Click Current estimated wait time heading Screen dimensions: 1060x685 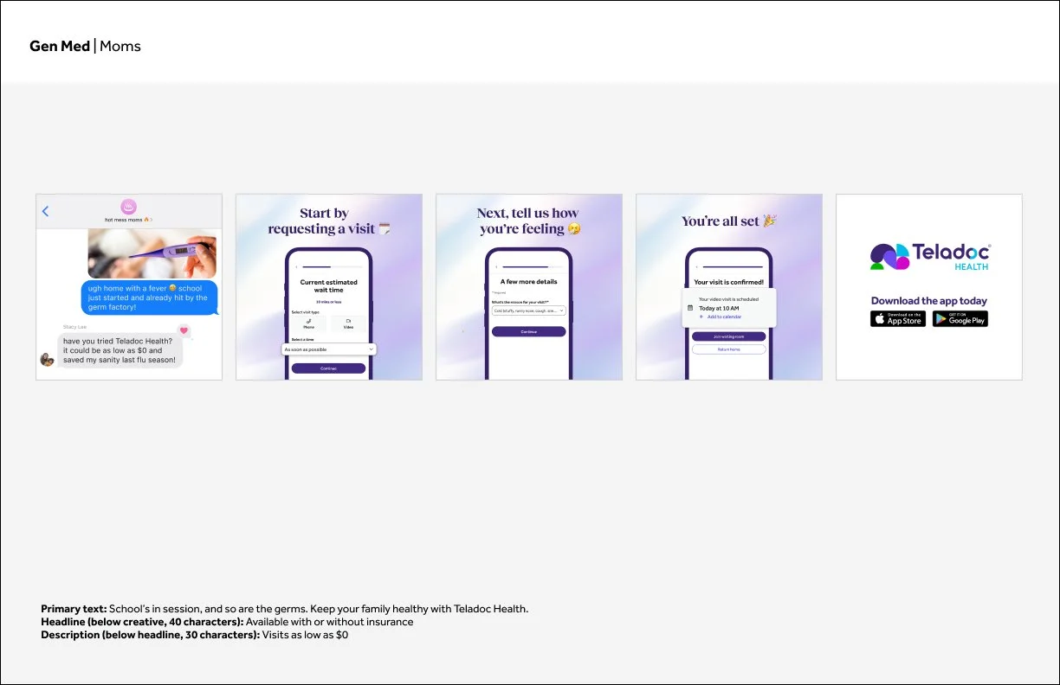click(328, 286)
